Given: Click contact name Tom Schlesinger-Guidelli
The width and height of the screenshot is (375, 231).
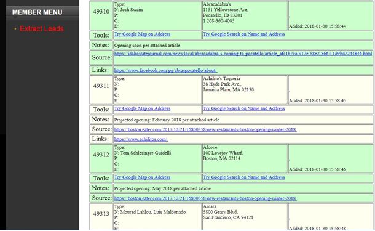Looking at the screenshot, I should [x=146, y=153].
